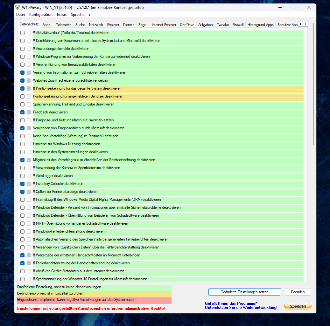
Task: Check "!! Windows-Fehlerberichterstattung deaktivieren"
Action: pos(22,231)
